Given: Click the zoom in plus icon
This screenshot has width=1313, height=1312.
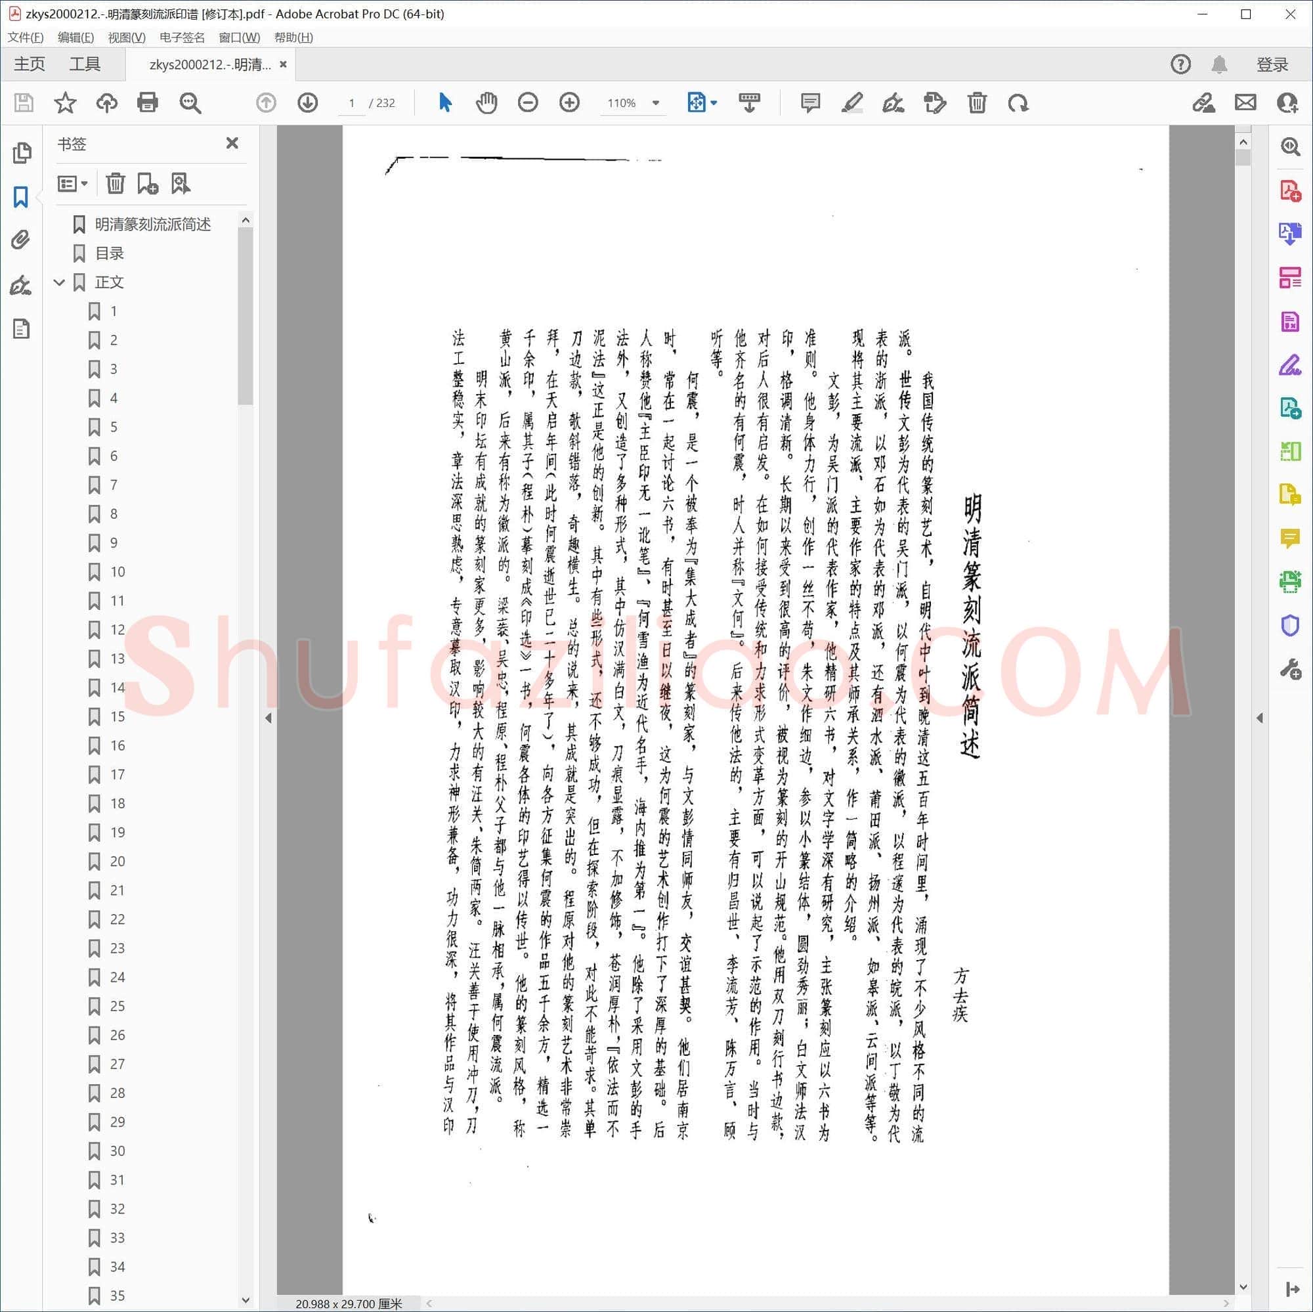Looking at the screenshot, I should pos(569,102).
